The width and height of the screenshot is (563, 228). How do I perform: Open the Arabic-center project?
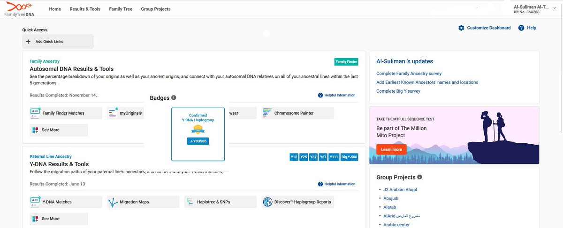tap(396, 225)
